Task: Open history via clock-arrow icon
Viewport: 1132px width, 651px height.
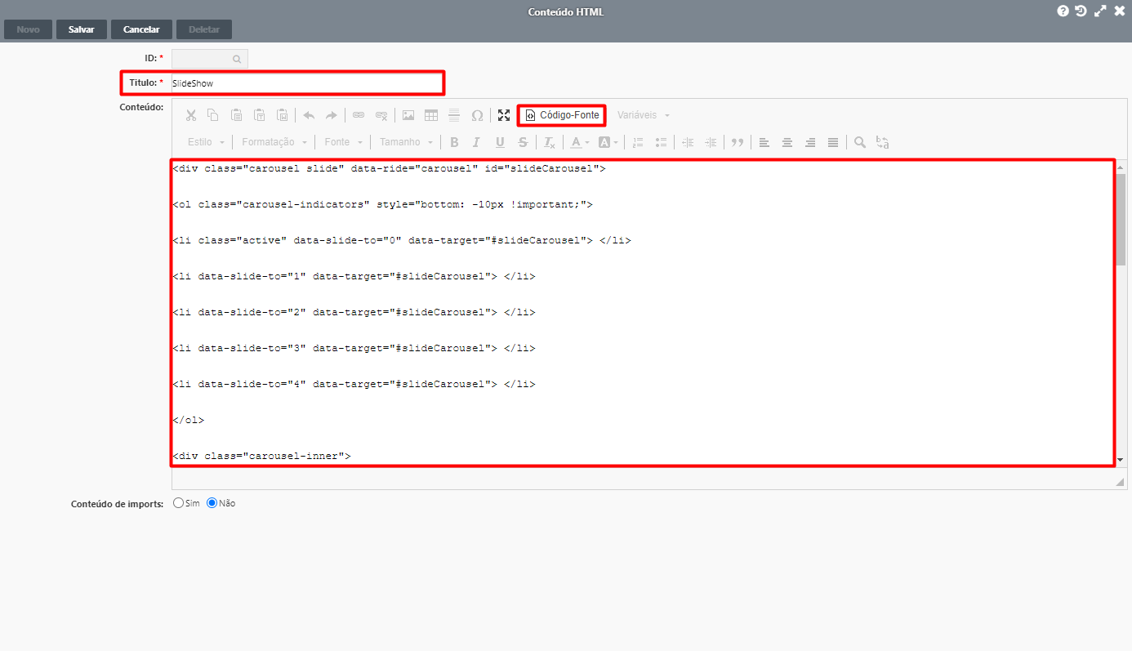Action: (x=1081, y=11)
